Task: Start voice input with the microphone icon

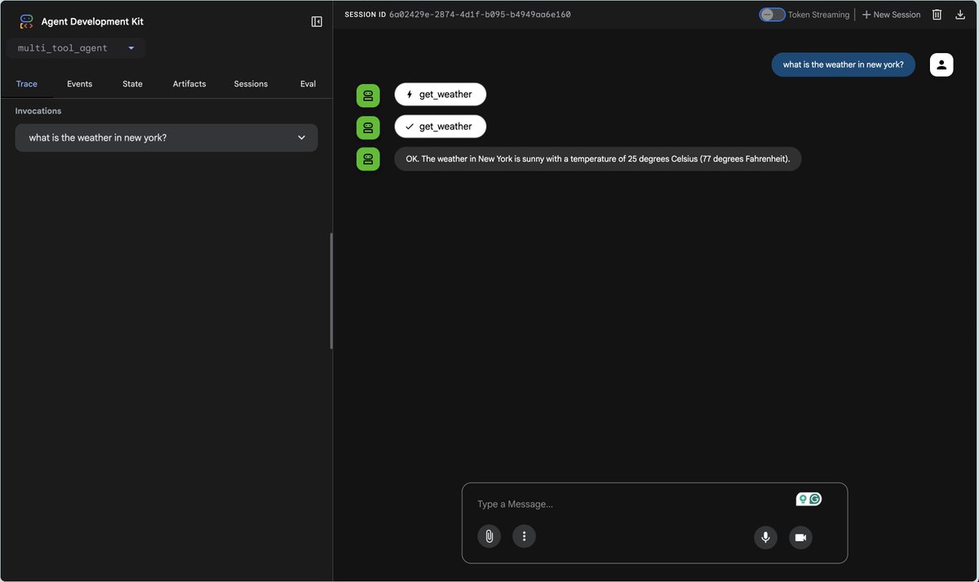Action: pos(765,537)
